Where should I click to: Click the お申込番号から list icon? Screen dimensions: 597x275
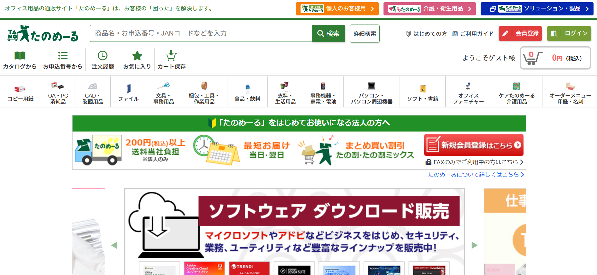[x=63, y=56]
